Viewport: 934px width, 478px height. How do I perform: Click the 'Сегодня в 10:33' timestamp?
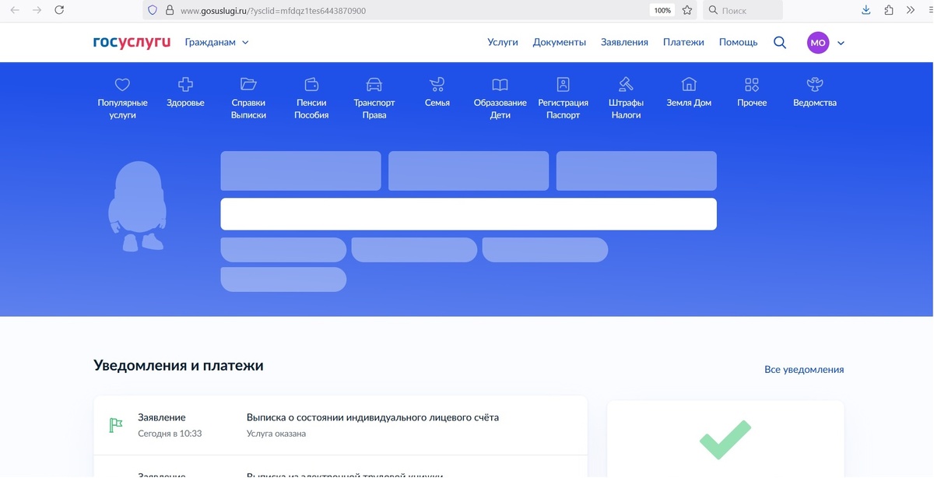170,434
